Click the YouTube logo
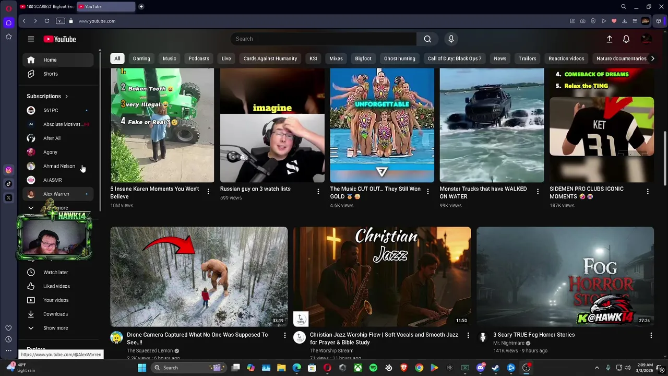 pyautogui.click(x=59, y=39)
